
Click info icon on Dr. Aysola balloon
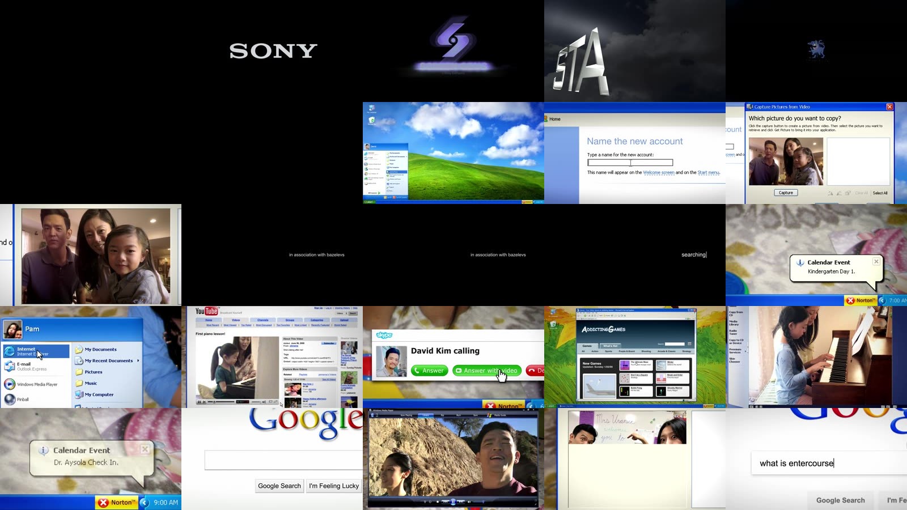[x=44, y=450]
